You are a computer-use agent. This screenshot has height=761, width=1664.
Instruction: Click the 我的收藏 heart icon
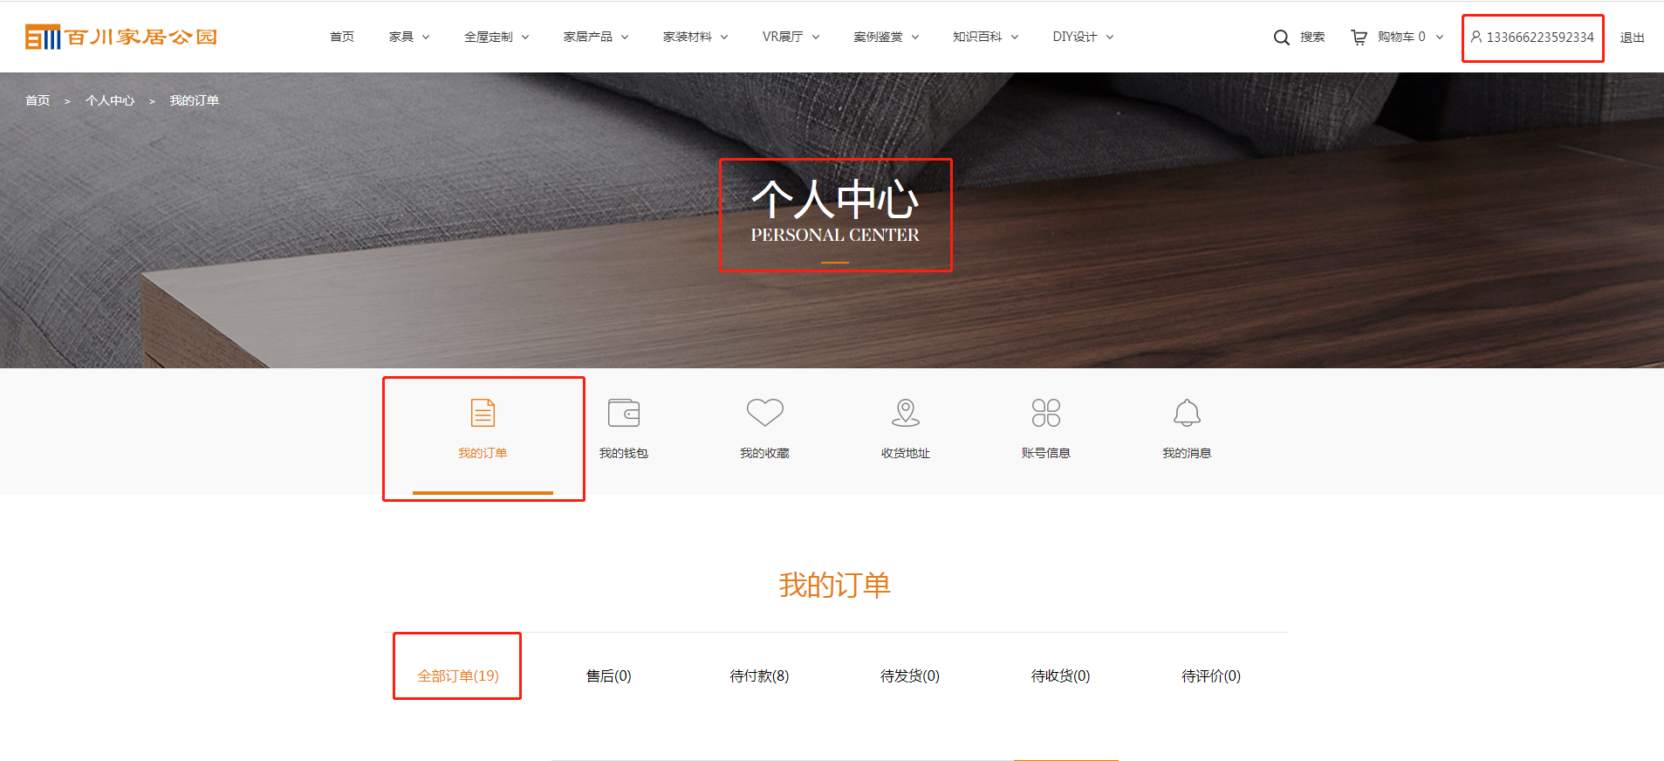764,412
